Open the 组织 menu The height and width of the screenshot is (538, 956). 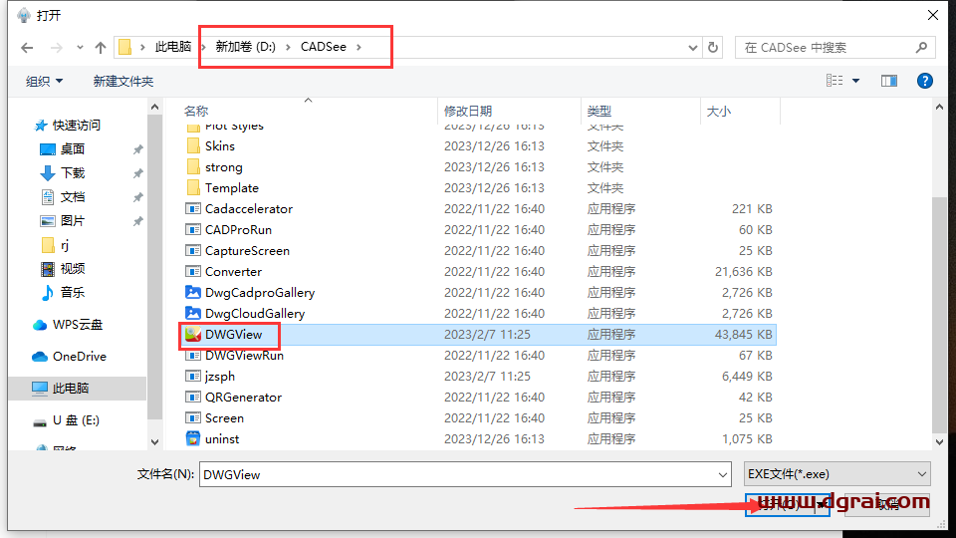point(44,81)
